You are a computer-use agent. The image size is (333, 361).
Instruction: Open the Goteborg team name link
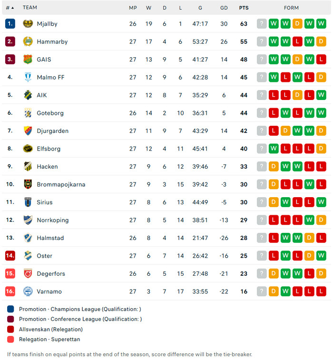[50, 113]
